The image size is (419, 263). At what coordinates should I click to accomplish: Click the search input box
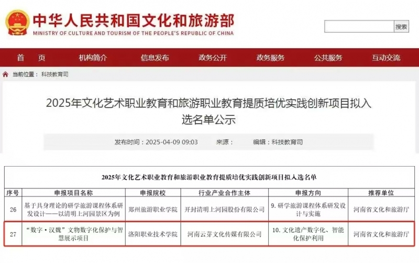point(359,27)
